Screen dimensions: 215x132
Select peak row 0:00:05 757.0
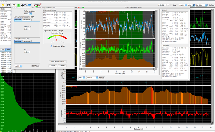click(6, 53)
